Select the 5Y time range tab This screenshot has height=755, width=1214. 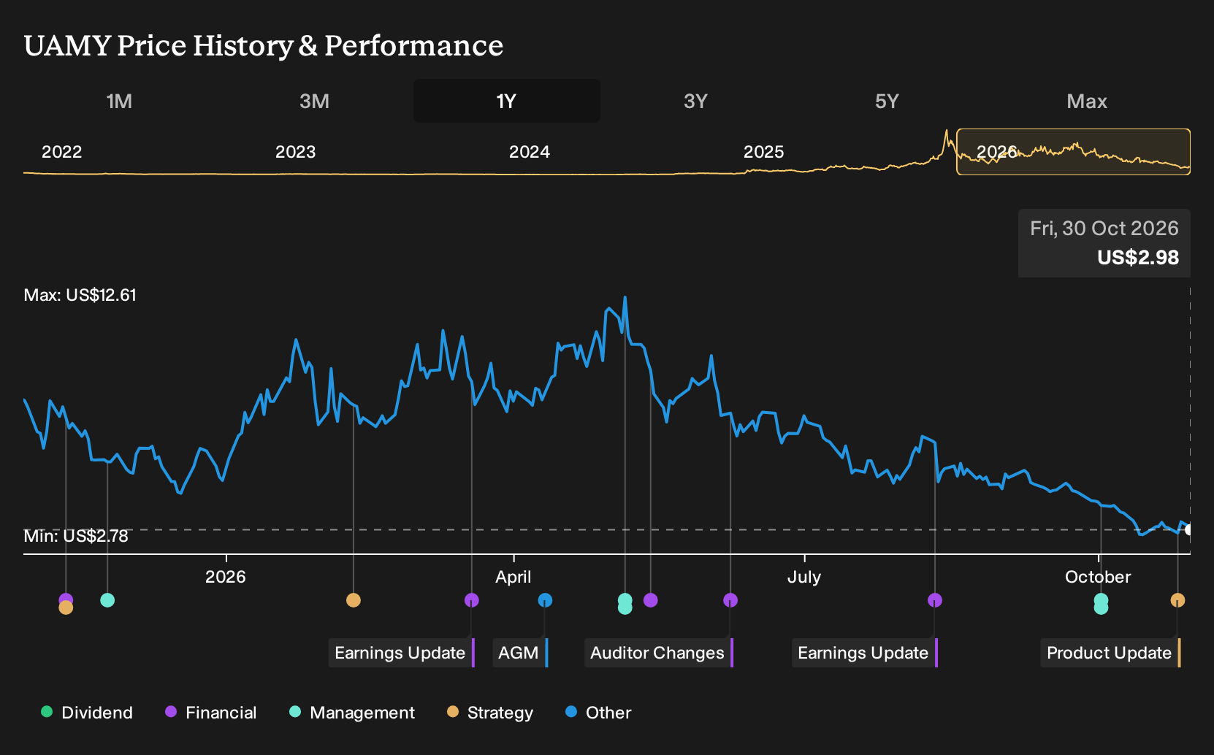point(887,101)
